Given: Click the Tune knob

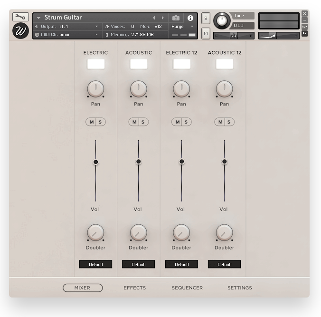Looking at the screenshot, I should (221, 20).
